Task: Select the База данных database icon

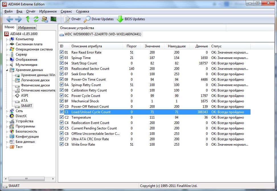Action: (12, 142)
